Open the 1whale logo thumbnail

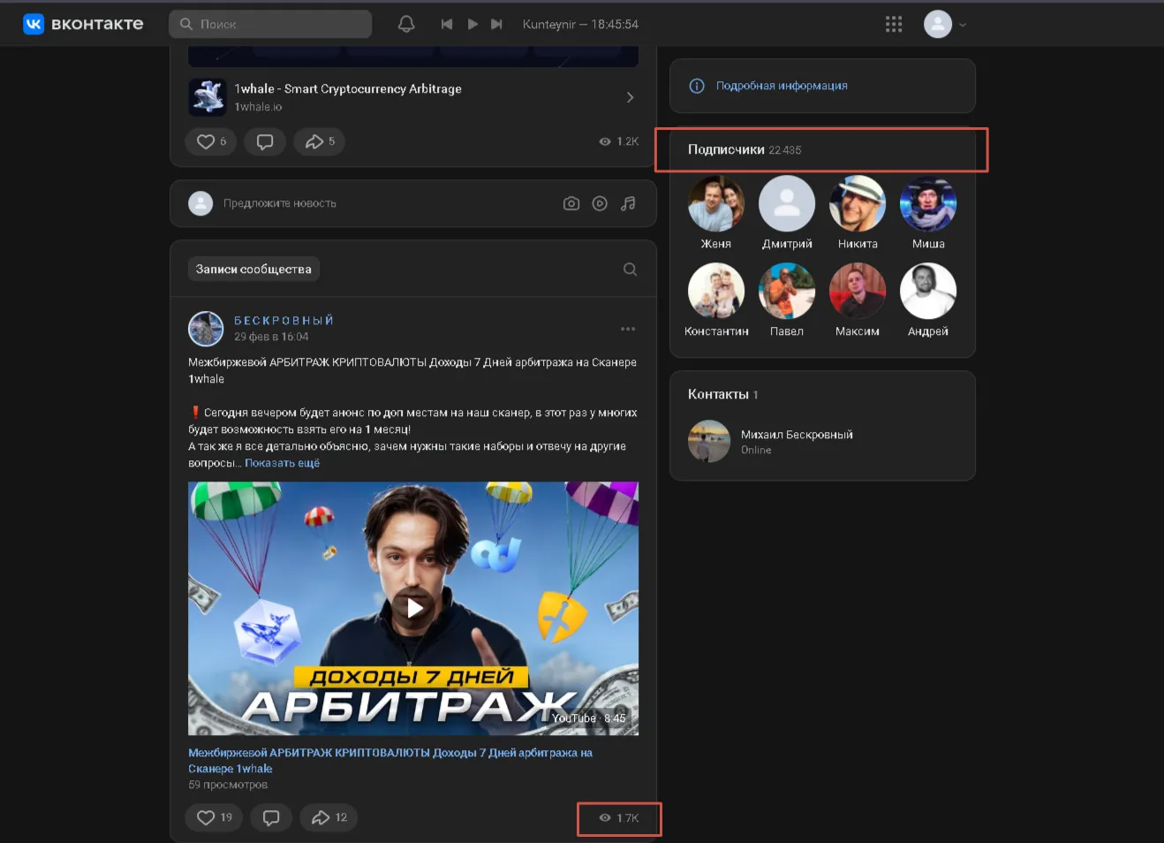pos(208,97)
